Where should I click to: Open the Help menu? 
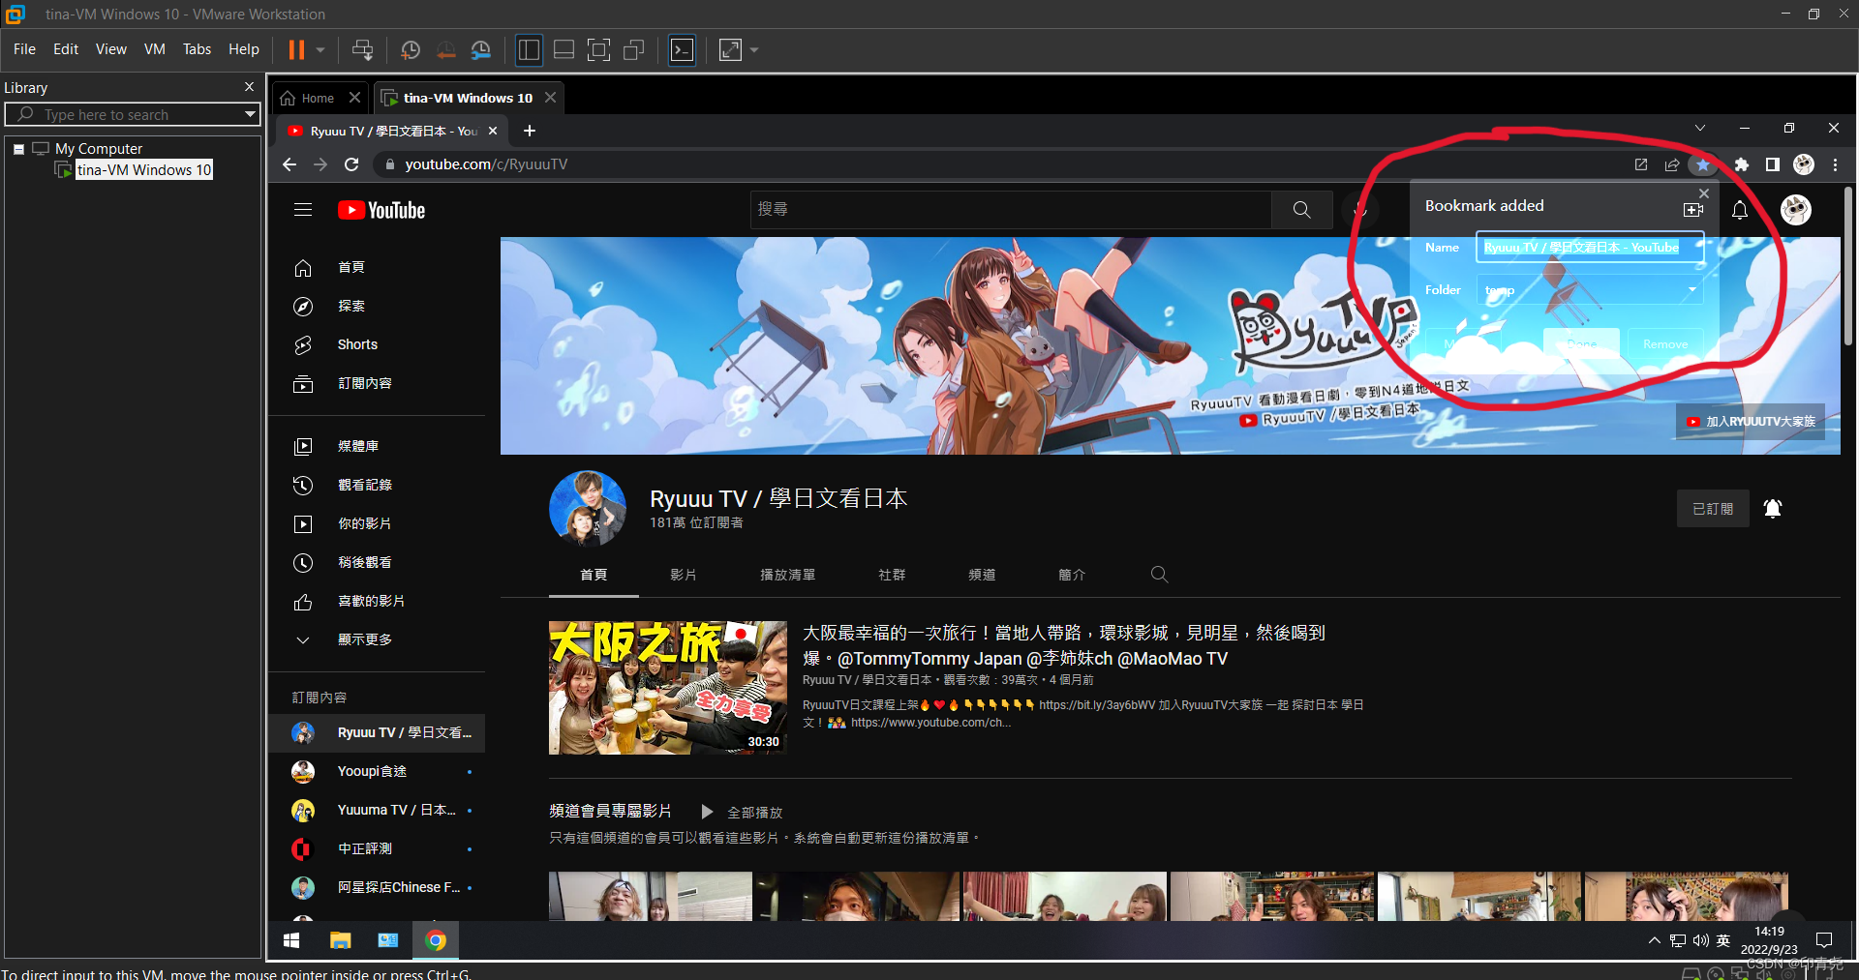[x=244, y=49]
